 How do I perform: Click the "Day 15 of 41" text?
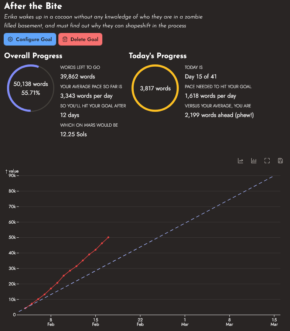[x=201, y=77]
